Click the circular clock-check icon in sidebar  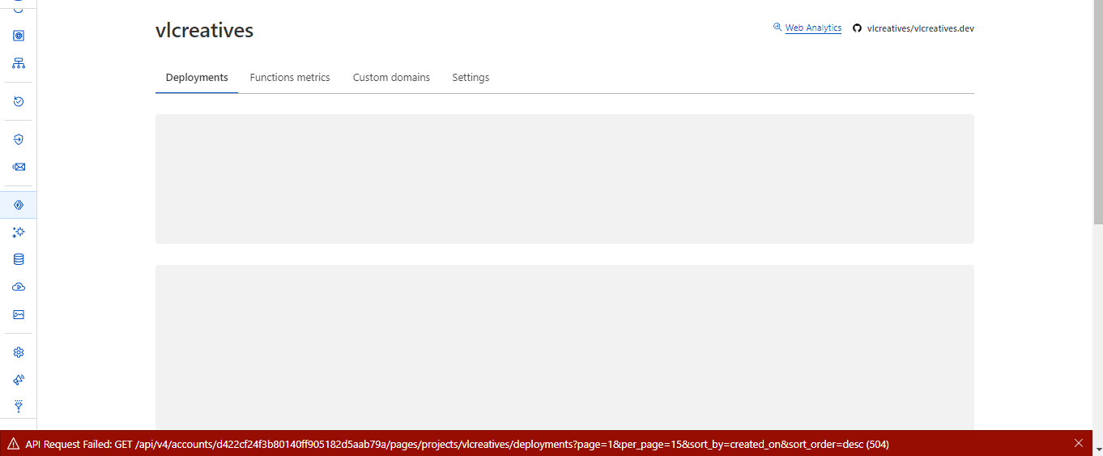pos(19,101)
